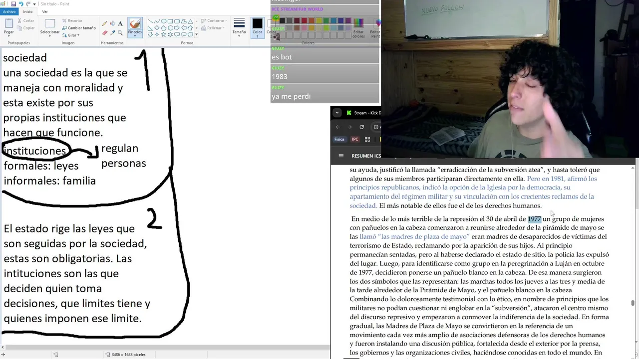The image size is (639, 359).
Task: Expand the Formas shapes gallery
Action: [197, 34]
